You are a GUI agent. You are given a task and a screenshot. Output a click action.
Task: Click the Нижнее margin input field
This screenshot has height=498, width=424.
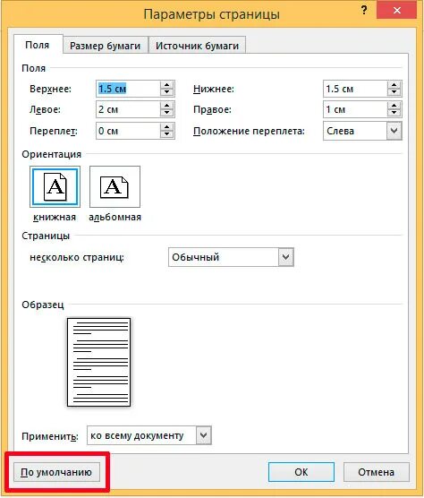tap(355, 89)
